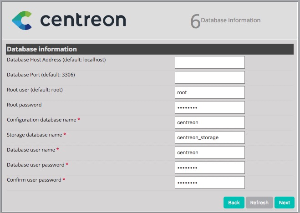The height and width of the screenshot is (213, 300).
Task: Focus the Database Port input field
Action: pyautogui.click(x=209, y=77)
